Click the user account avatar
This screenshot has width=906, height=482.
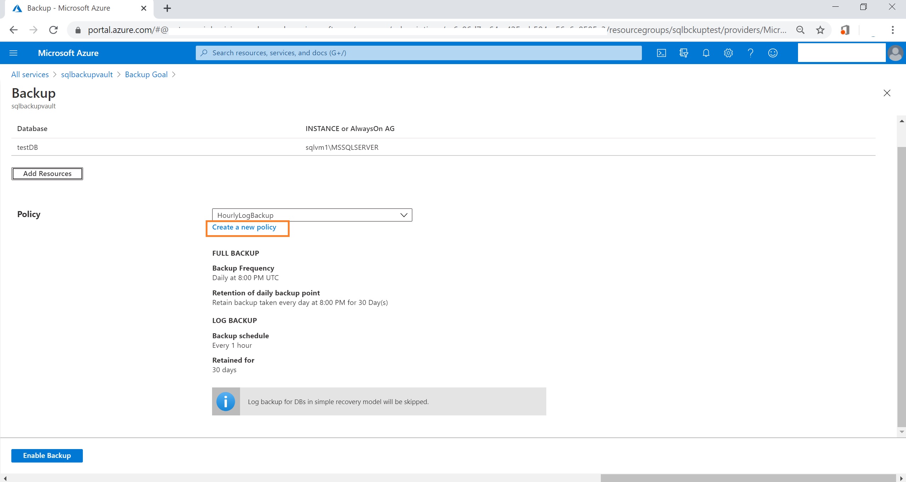(895, 53)
